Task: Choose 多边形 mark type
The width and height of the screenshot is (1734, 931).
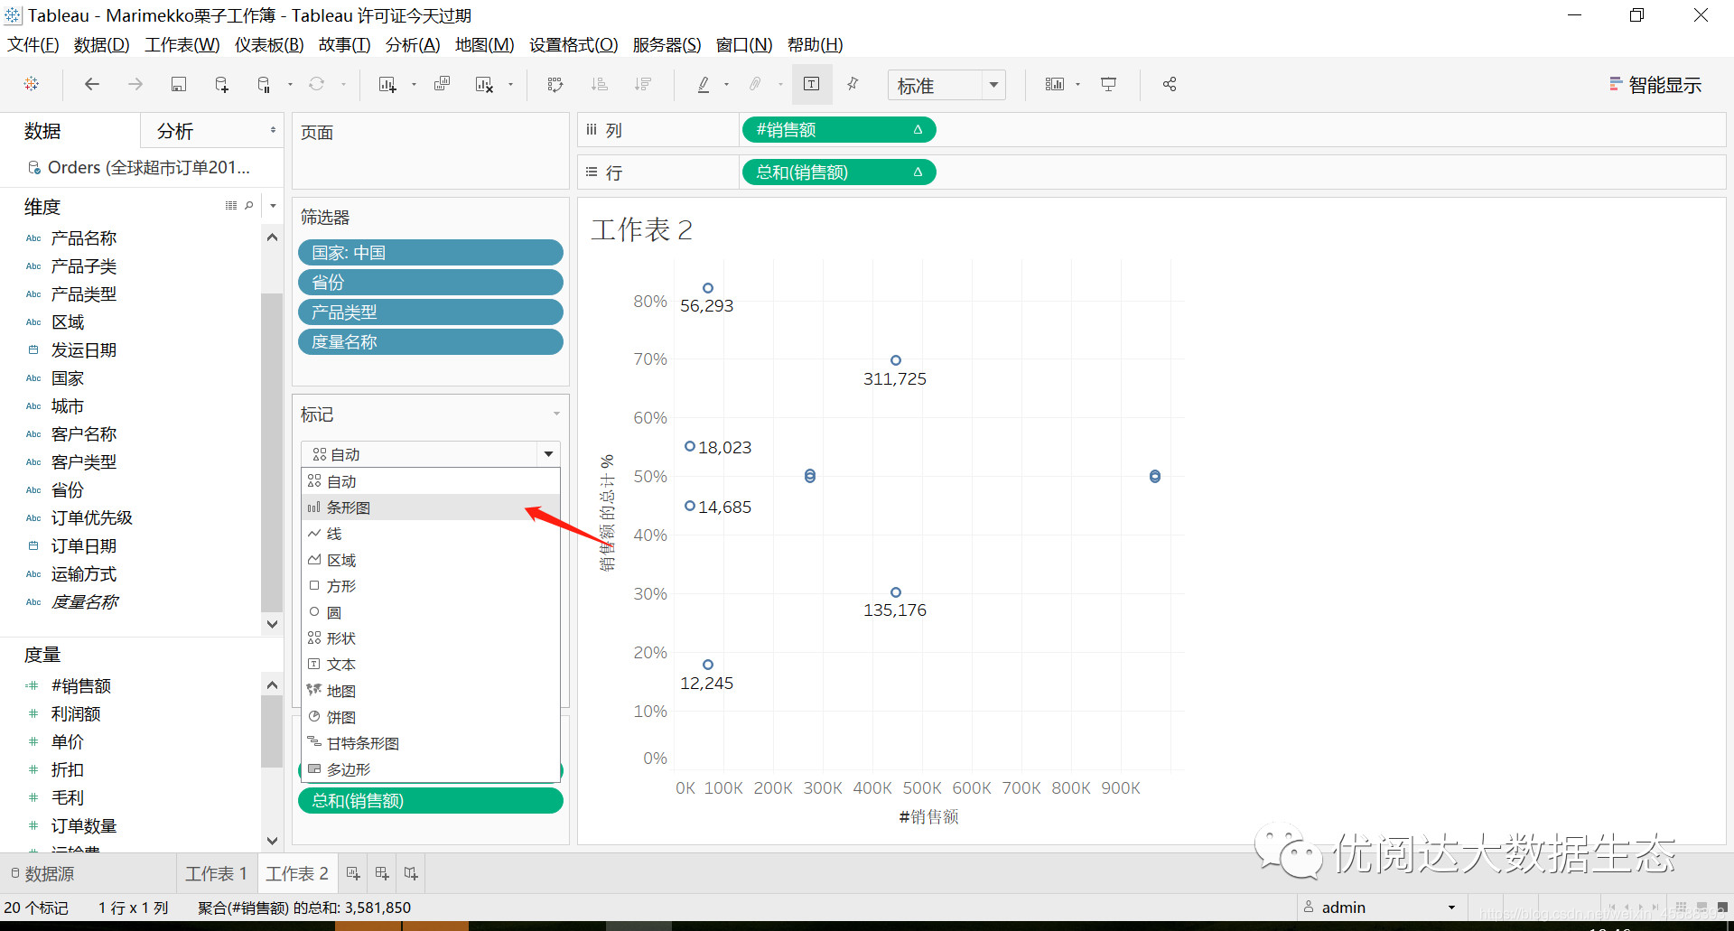Action: pyautogui.click(x=431, y=769)
